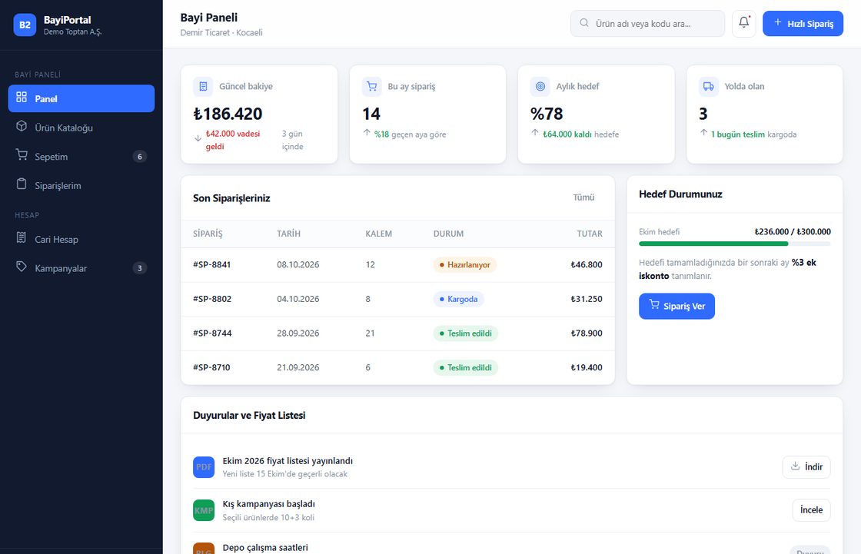The width and height of the screenshot is (861, 554).
Task: Click the Hızlı Sipariş button
Action: click(803, 24)
